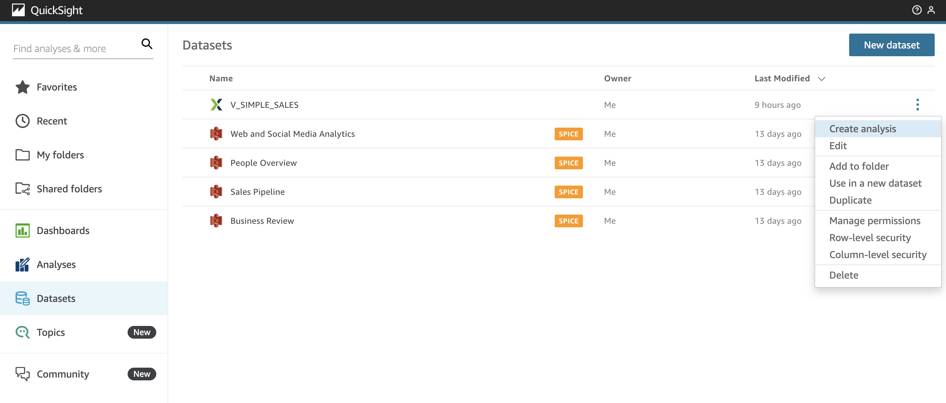Viewport: 946px width, 403px height.
Task: Click the New badge beside Community
Action: [142, 374]
